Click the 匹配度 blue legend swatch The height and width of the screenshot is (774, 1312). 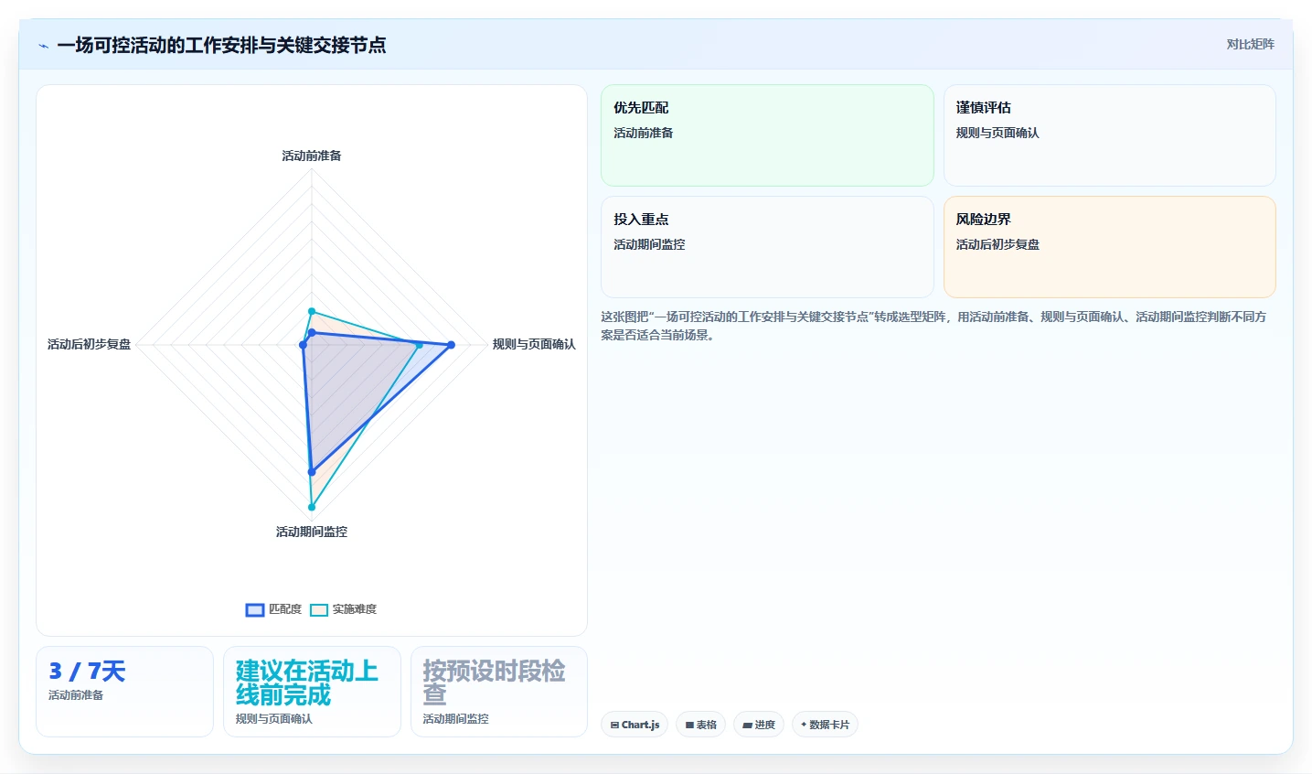255,610
